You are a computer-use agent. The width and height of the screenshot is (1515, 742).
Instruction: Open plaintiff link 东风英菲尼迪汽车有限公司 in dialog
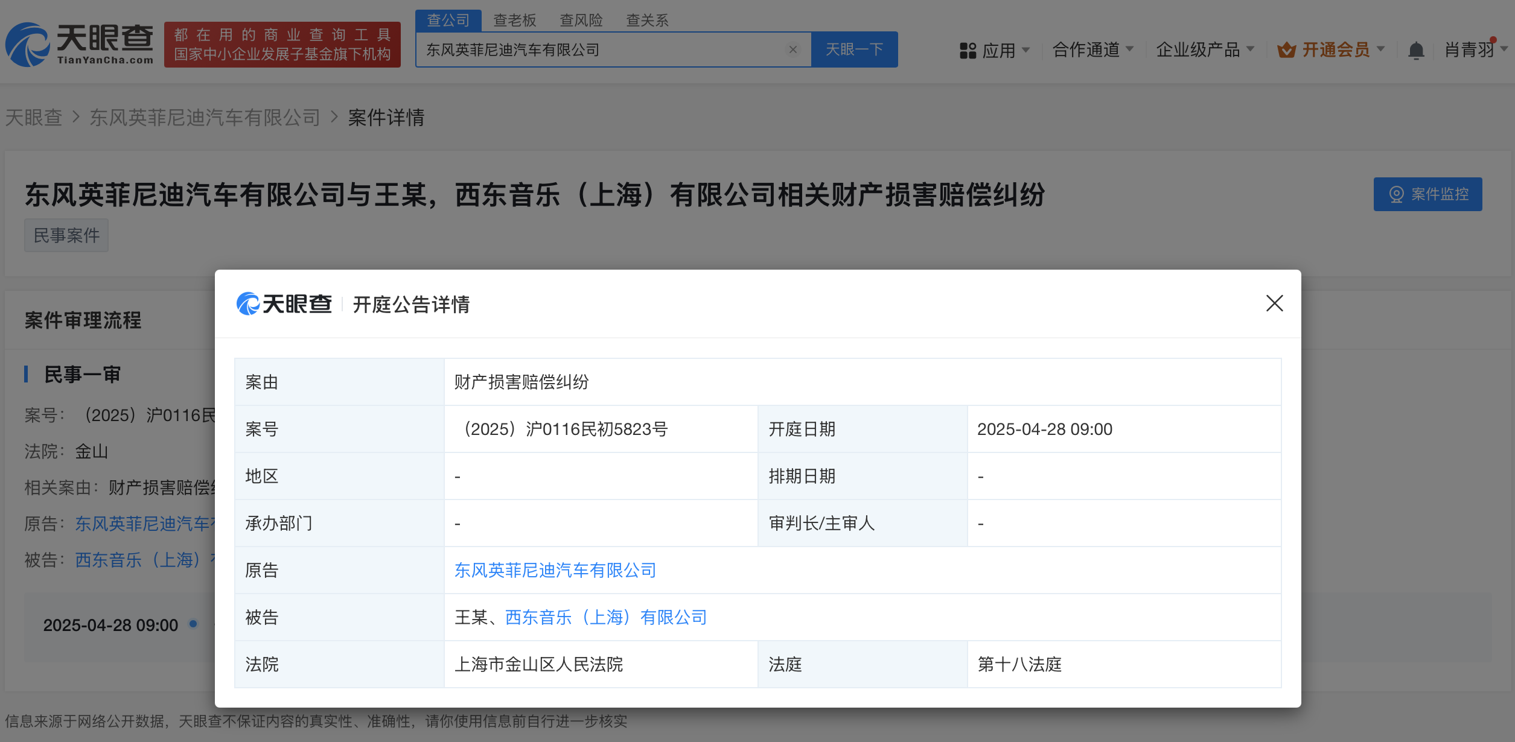click(x=555, y=570)
